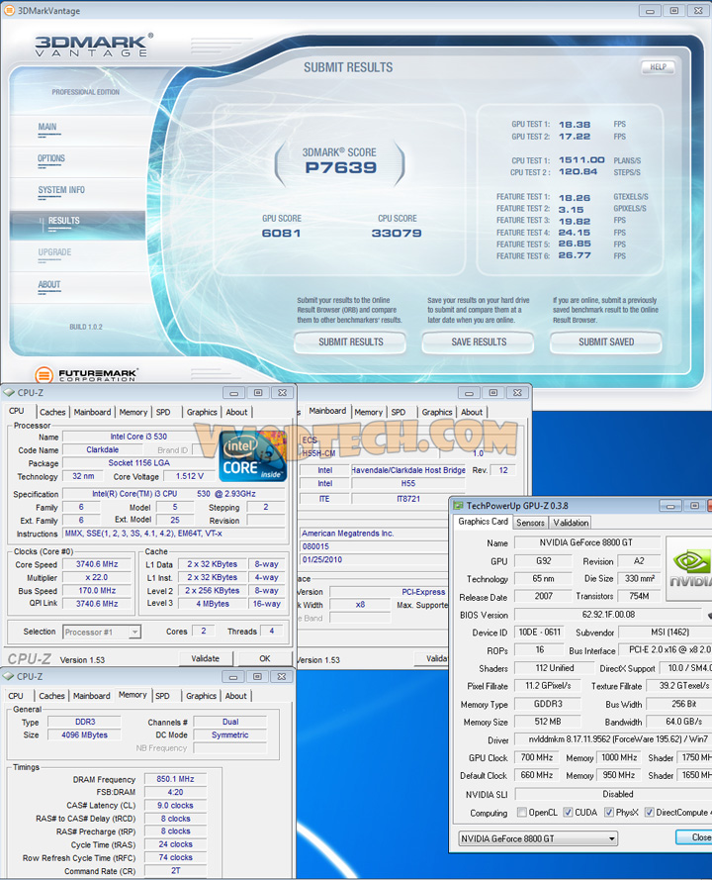This screenshot has height=880, width=712.
Task: Click the Core Speed value 3740.6 MHz
Action: click(x=98, y=564)
